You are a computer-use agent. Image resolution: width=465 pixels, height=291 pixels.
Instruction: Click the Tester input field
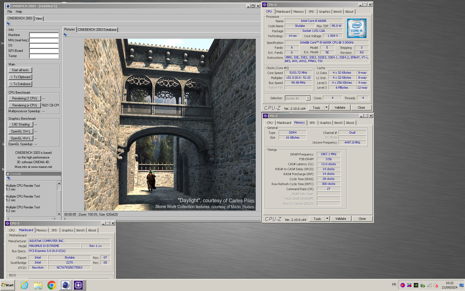44,56
